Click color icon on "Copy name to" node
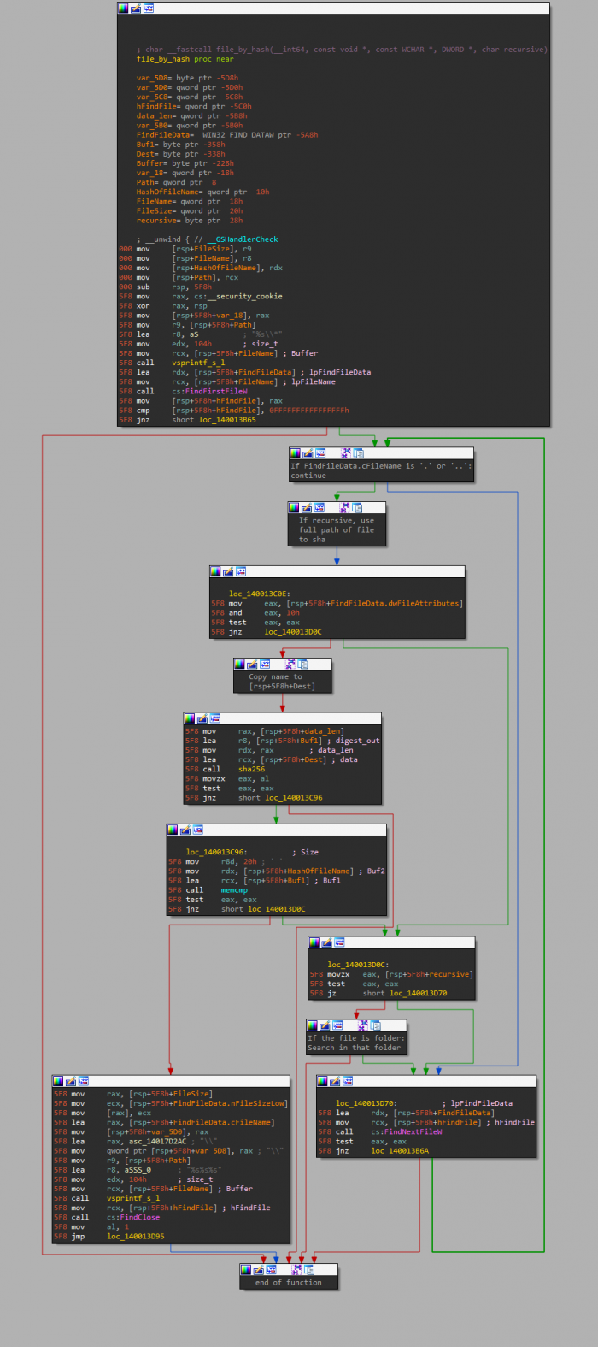 coord(239,664)
